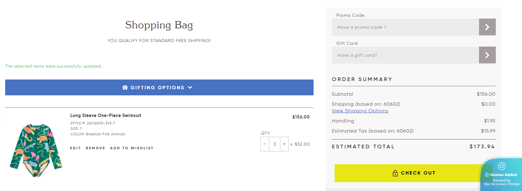Expand Gifting Options with the chevron arrow

click(190, 87)
